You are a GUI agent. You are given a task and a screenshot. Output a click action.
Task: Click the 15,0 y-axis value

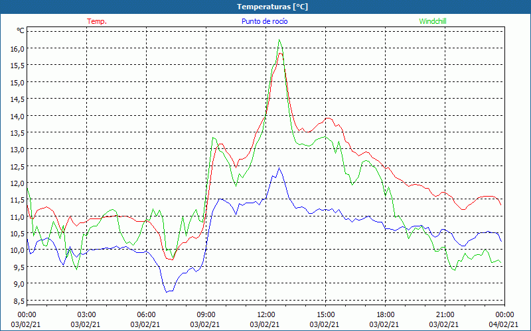17,82
